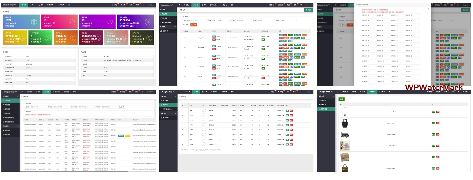The image size is (473, 180).
Task: Open the admin user dropdown on the dashboard page
Action: click(x=151, y=5)
